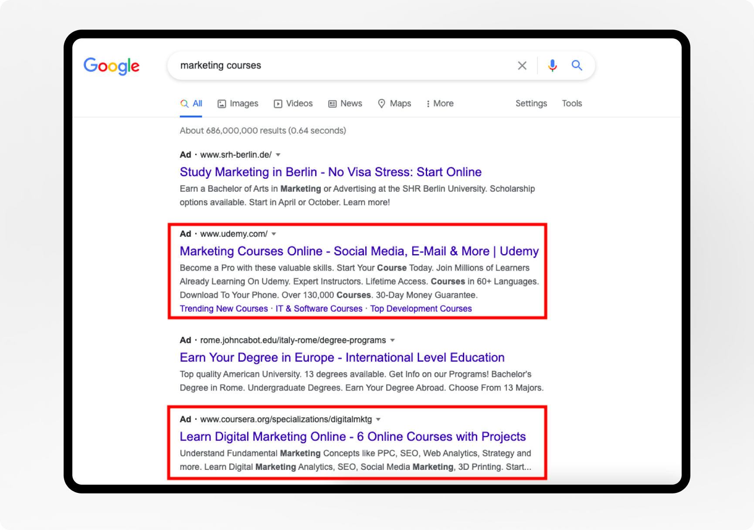Click the www.srh-berlin.de/ ad URL text
The image size is (754, 530).
pyautogui.click(x=236, y=155)
